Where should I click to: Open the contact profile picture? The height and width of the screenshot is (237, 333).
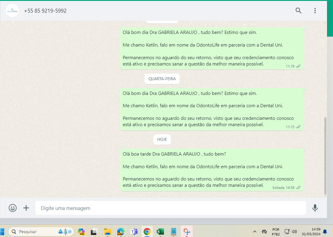coord(12,11)
